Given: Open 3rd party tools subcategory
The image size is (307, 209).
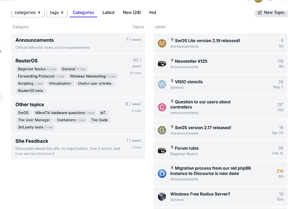Looking at the screenshot, I should pos(35,127).
